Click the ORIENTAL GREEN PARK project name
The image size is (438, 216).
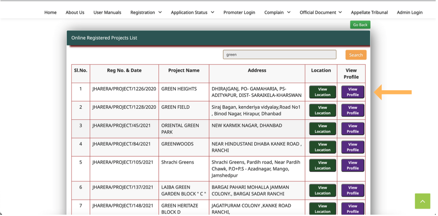[180, 129]
